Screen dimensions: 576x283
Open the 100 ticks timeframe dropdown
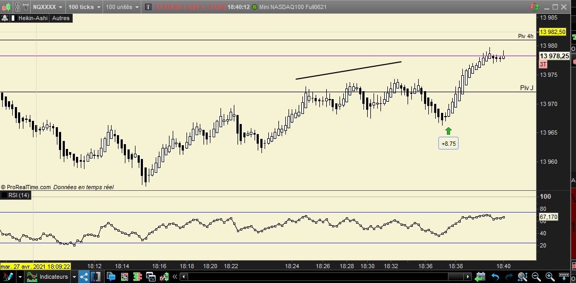(x=84, y=7)
